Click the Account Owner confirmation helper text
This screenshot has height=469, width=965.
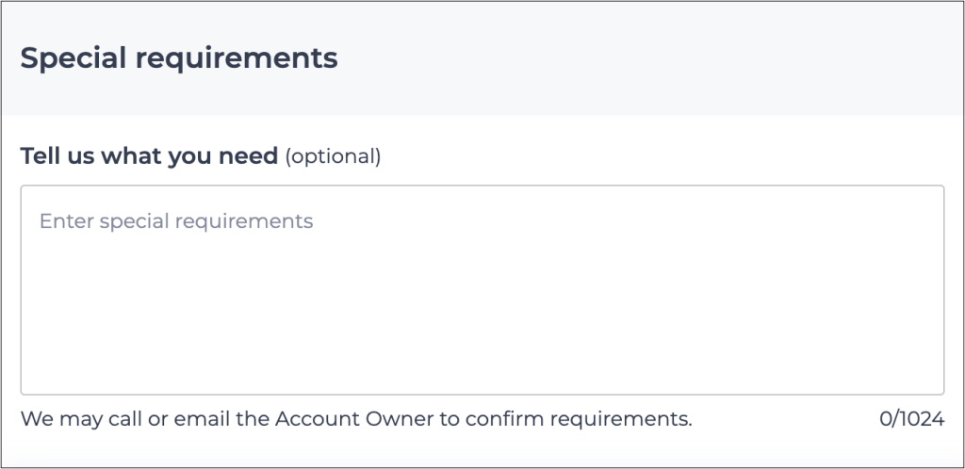356,419
